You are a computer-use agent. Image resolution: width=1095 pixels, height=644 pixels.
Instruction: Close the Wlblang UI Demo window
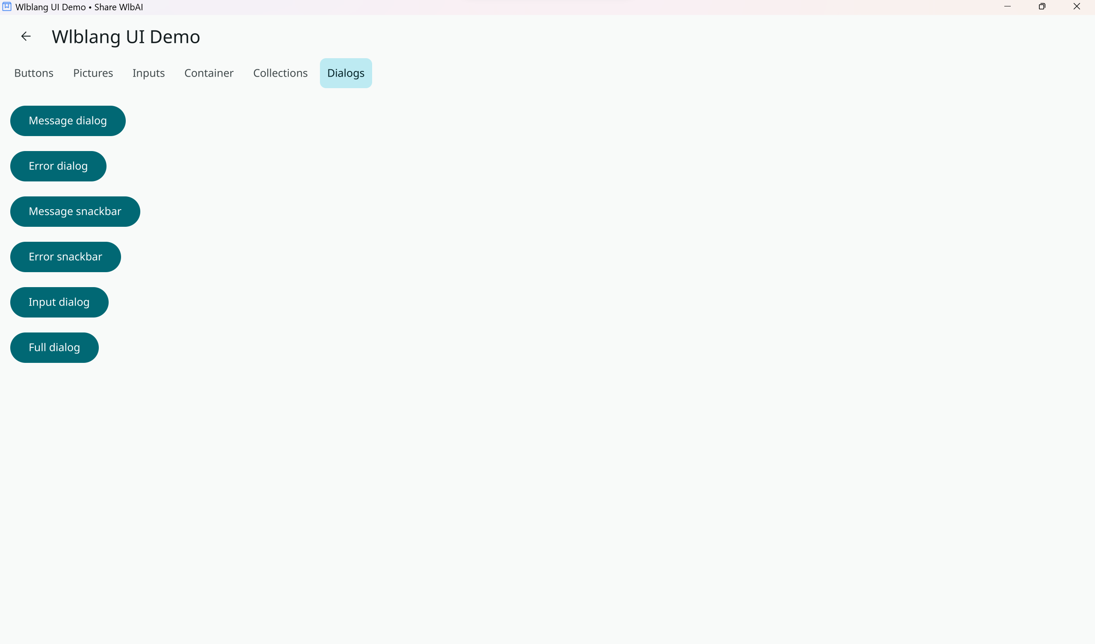click(1076, 7)
